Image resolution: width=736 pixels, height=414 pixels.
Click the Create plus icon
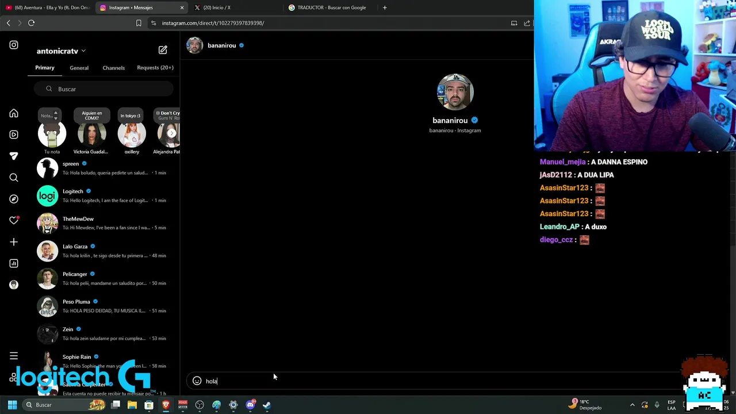(x=14, y=242)
